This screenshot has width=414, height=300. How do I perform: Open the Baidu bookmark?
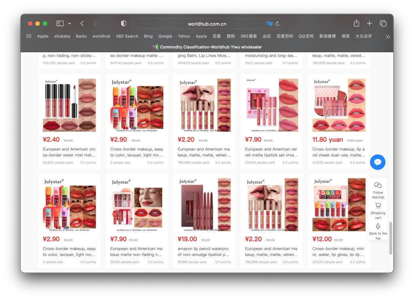tap(81, 36)
